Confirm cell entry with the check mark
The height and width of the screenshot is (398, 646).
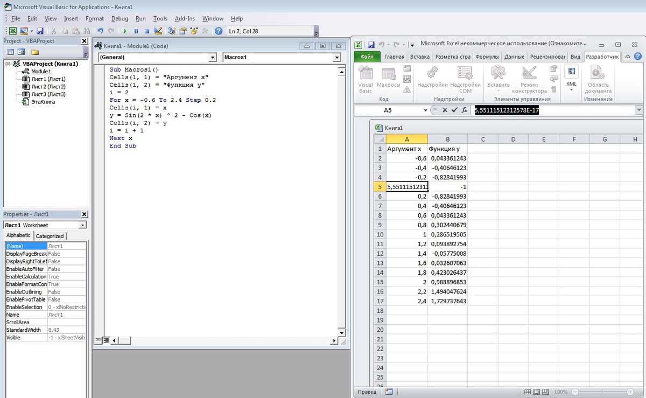454,110
